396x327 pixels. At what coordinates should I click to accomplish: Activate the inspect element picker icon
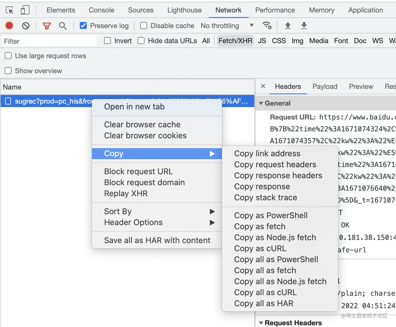click(10, 10)
